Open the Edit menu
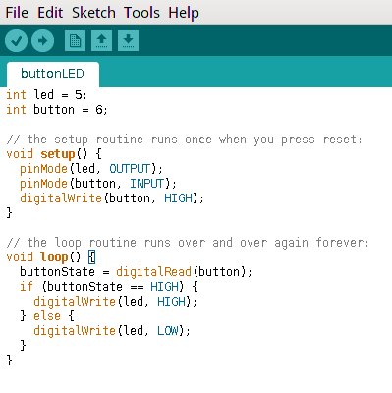The image size is (392, 393). coord(50,13)
